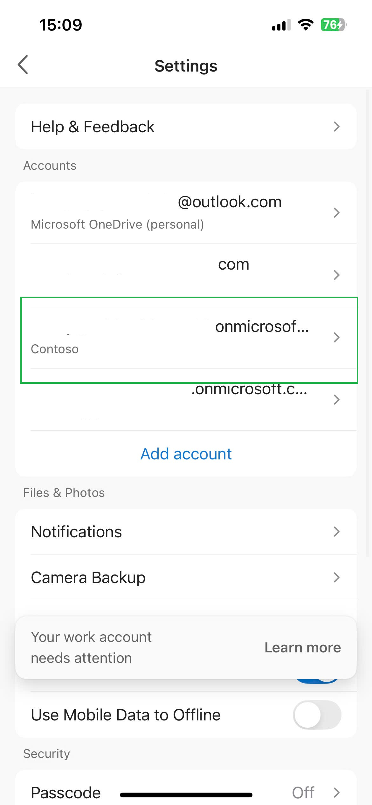Tap the Passcode Off value
The width and height of the screenshot is (372, 805).
click(303, 793)
